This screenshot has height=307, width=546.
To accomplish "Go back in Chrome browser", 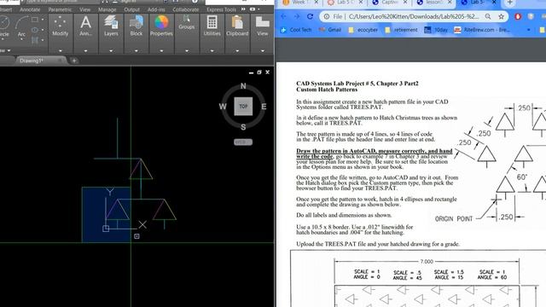I will [x=283, y=16].
